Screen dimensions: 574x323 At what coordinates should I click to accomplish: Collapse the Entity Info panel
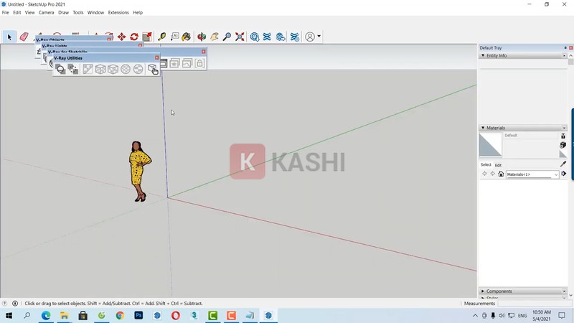483,55
